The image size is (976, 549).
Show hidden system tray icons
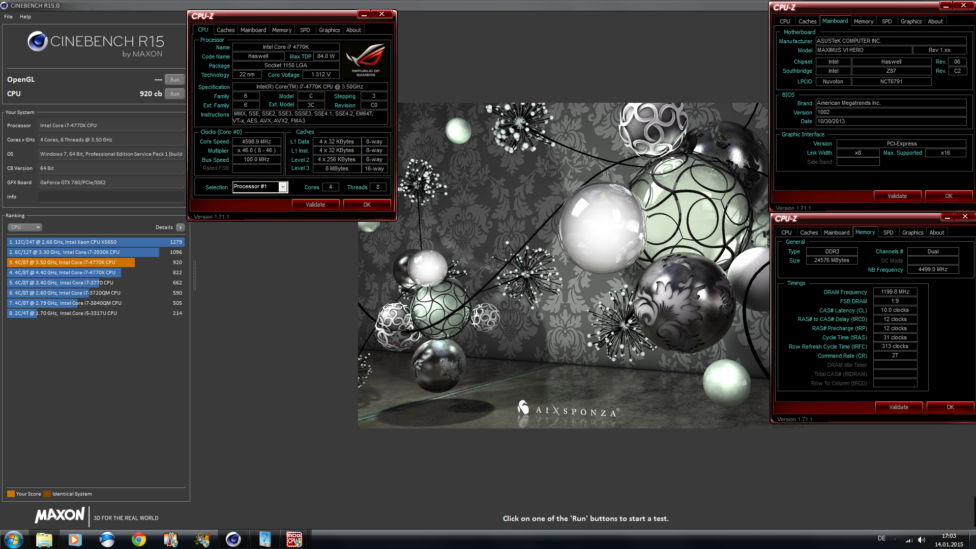click(895, 540)
